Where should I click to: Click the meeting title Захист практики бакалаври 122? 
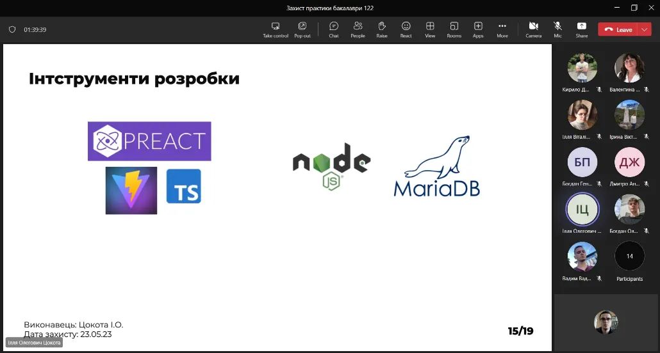pyautogui.click(x=330, y=8)
